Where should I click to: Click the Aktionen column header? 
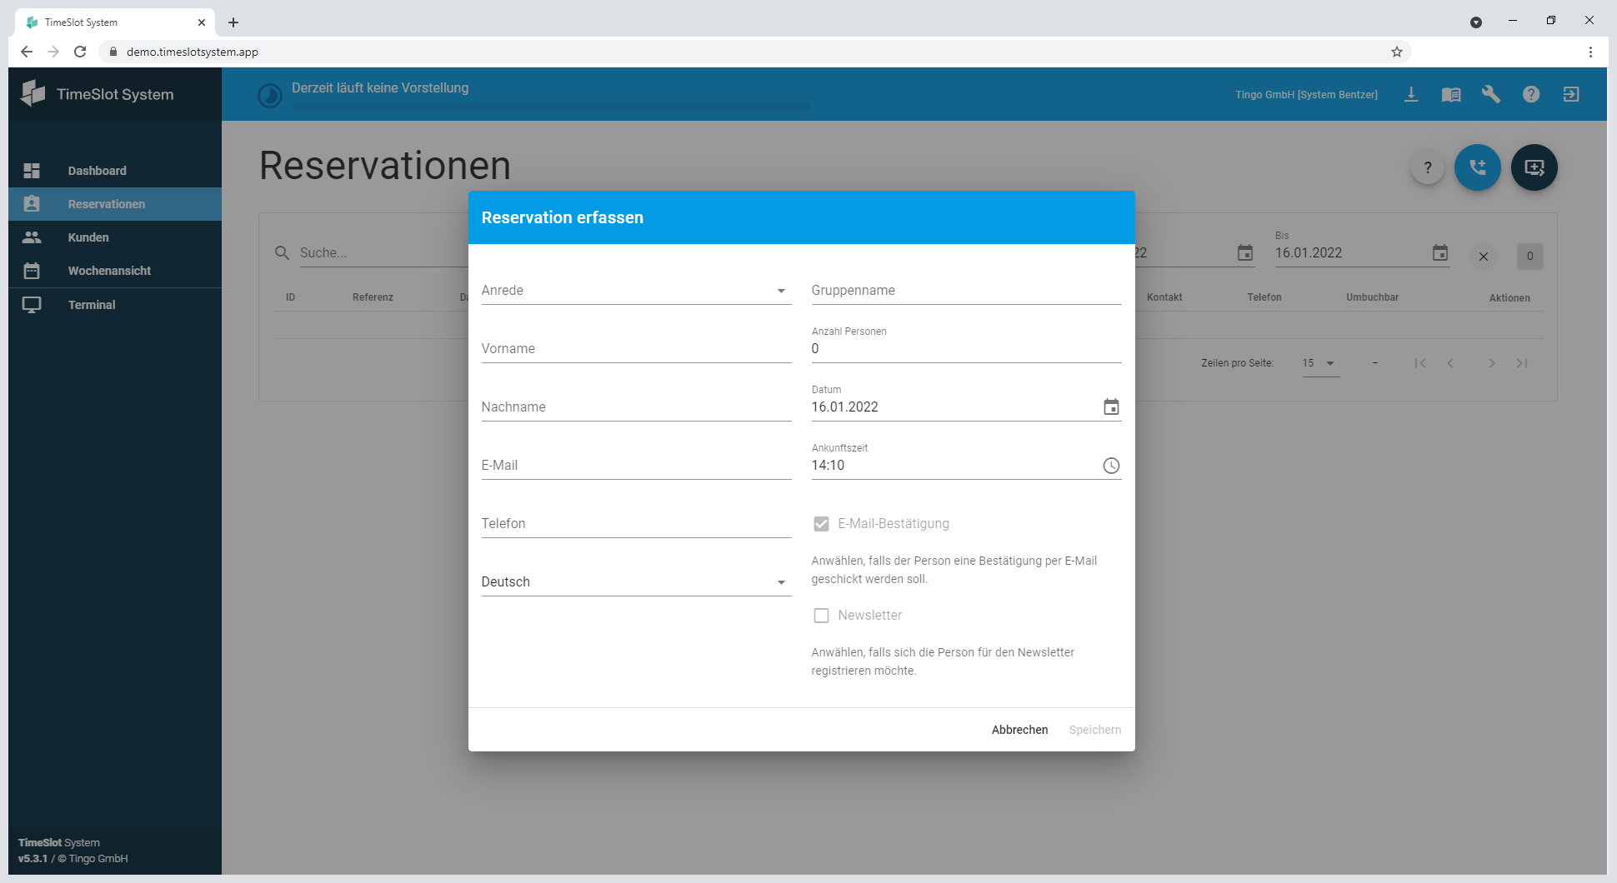[x=1509, y=297]
